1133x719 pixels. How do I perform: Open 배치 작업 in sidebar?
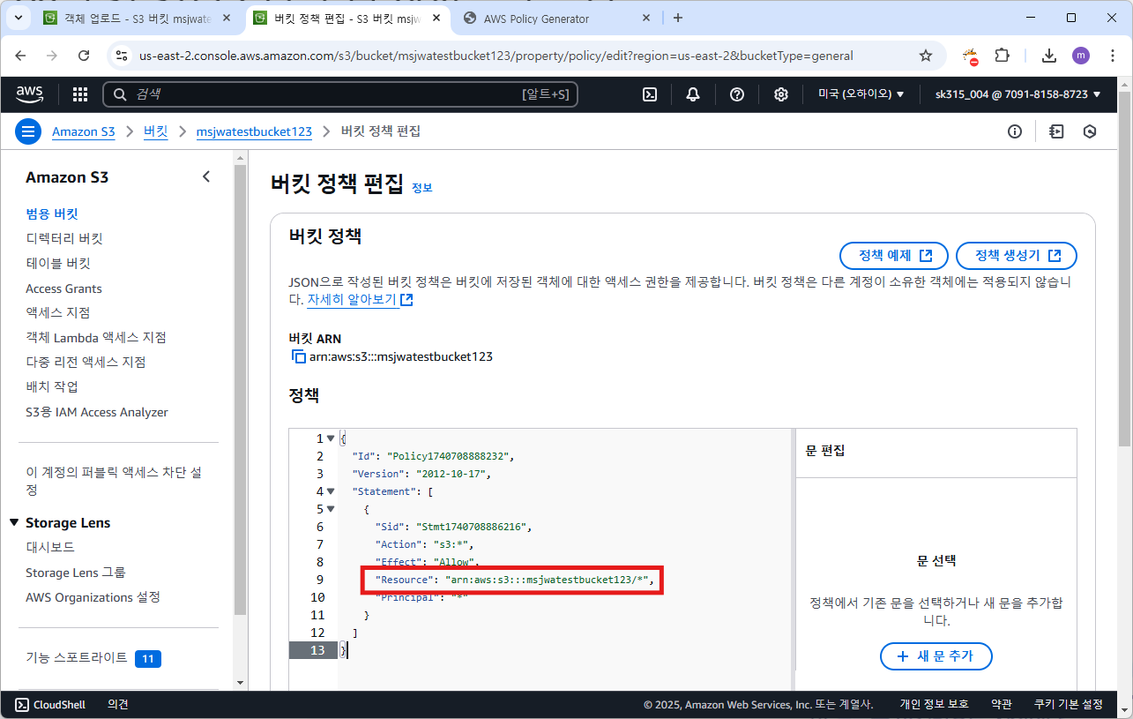(x=52, y=386)
